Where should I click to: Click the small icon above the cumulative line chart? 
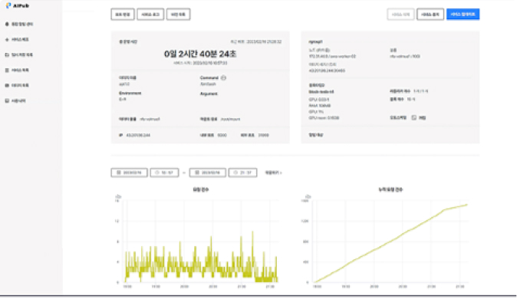click(308, 197)
